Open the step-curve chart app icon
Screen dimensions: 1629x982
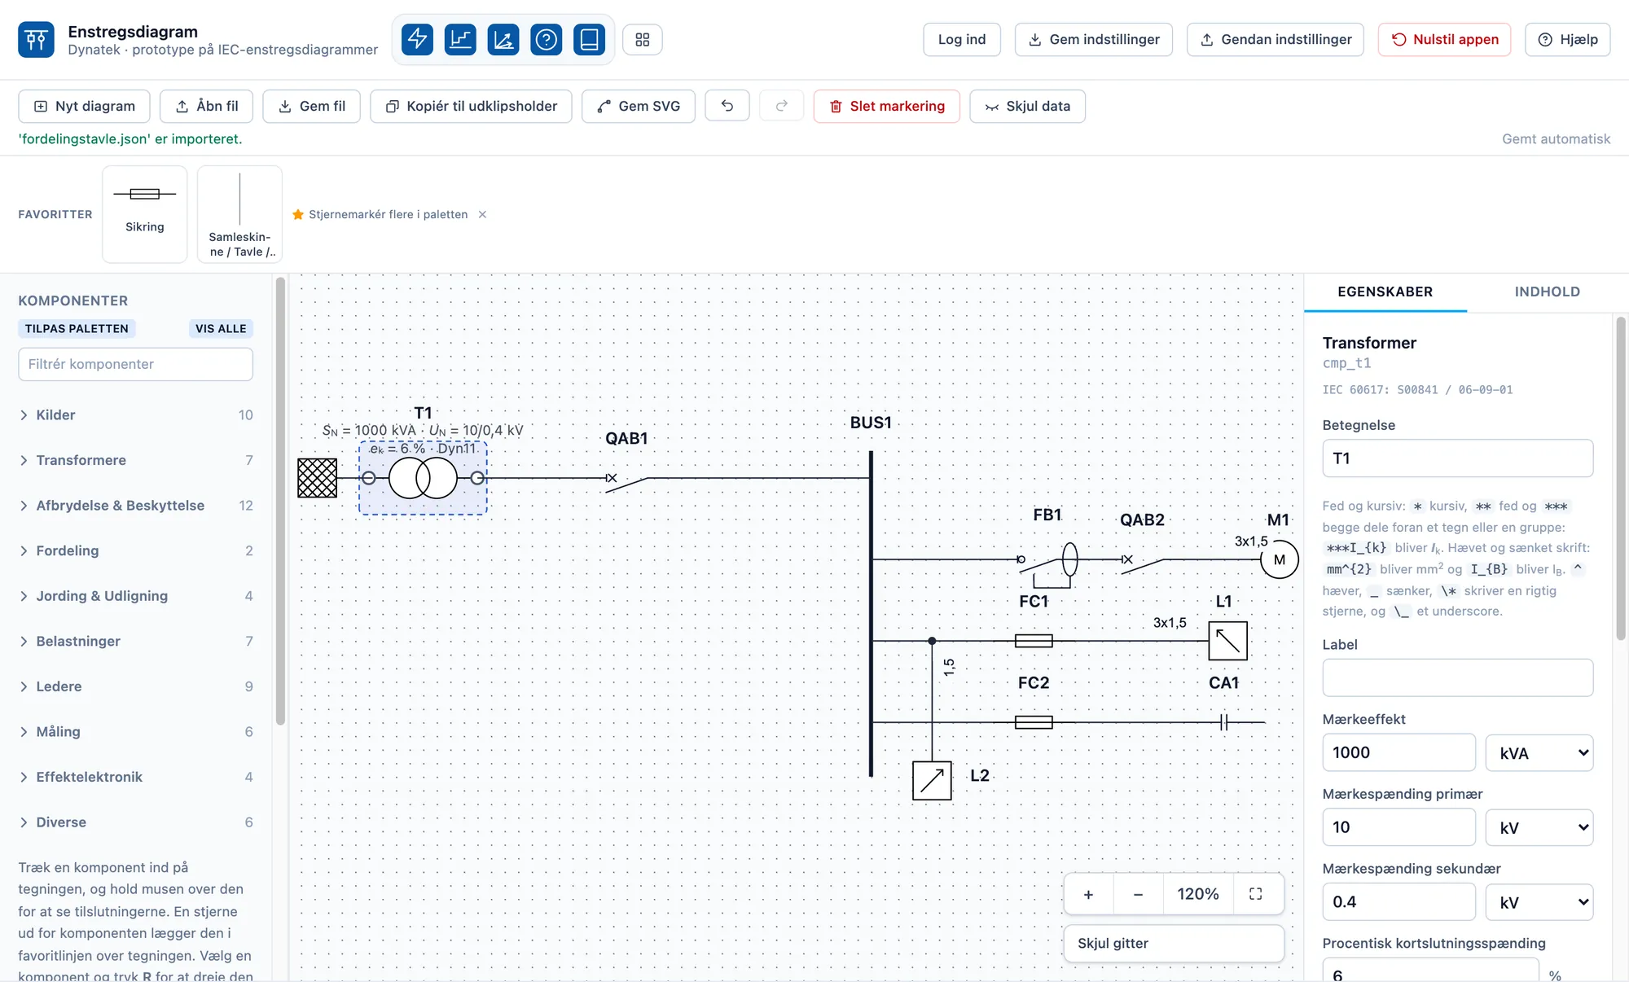point(460,39)
